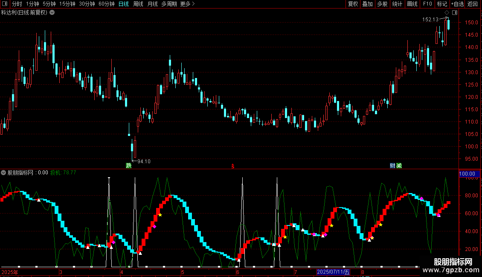Select the 60分钟 period
482x277 pixels.
coord(107,4)
